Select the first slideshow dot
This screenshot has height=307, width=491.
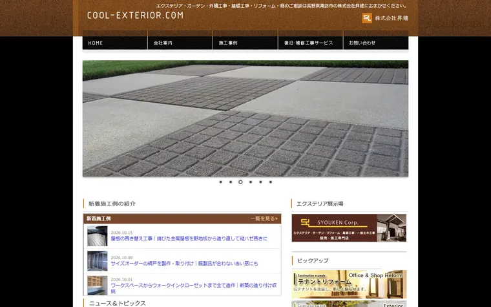[x=221, y=182]
